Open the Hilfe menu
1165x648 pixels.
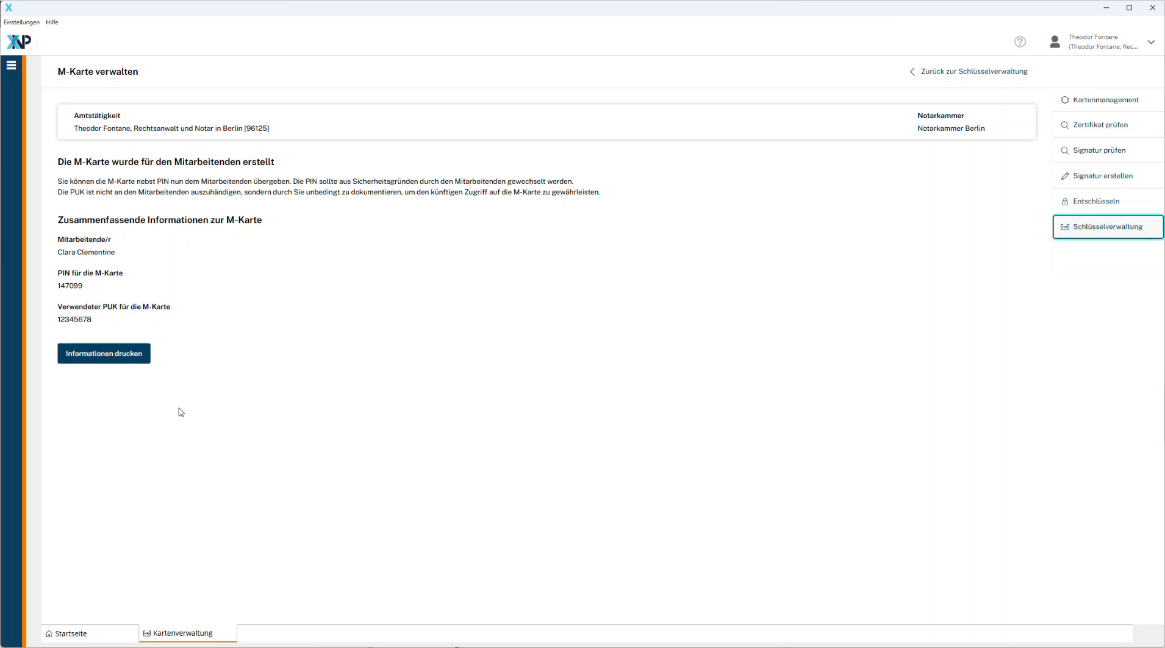(52, 23)
